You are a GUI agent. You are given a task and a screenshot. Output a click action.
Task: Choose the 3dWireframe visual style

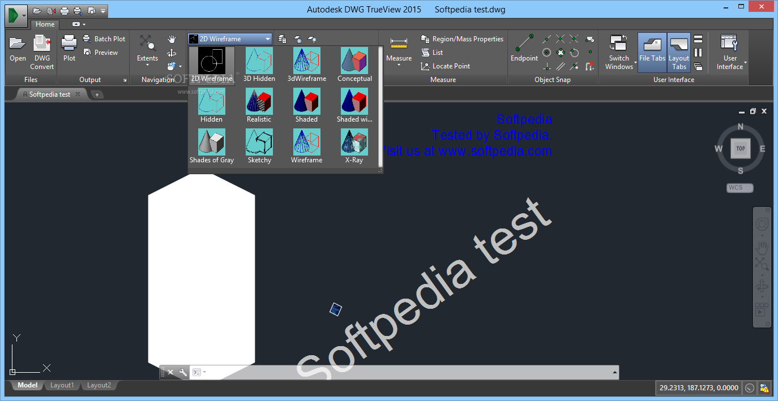click(307, 65)
